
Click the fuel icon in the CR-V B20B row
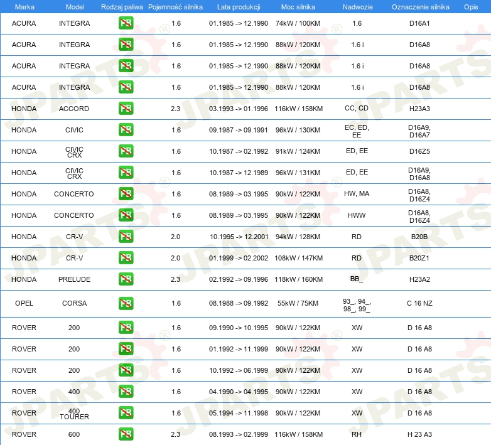click(x=126, y=236)
